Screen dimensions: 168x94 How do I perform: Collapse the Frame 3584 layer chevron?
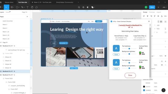tap(28, 54)
